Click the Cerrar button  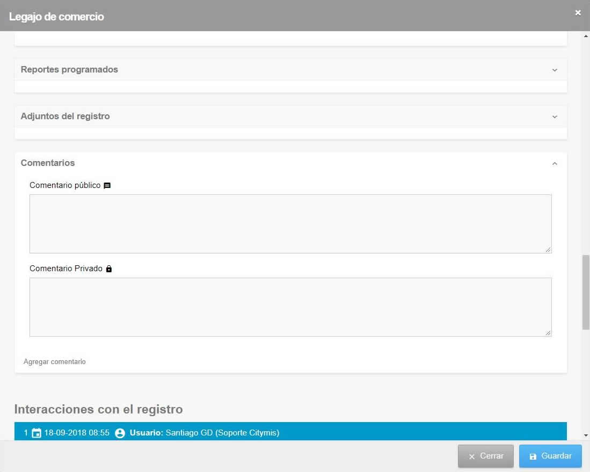point(486,456)
